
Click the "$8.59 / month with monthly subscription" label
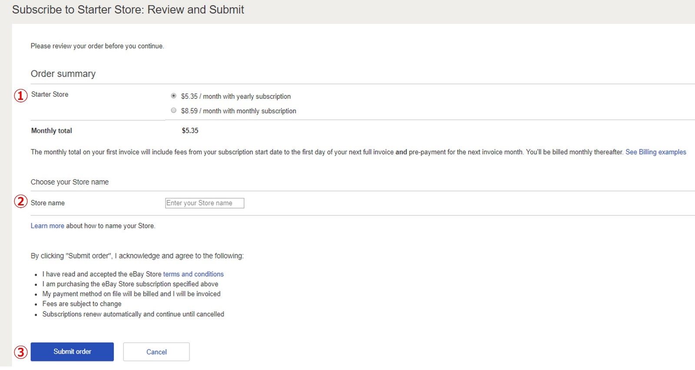tap(238, 111)
